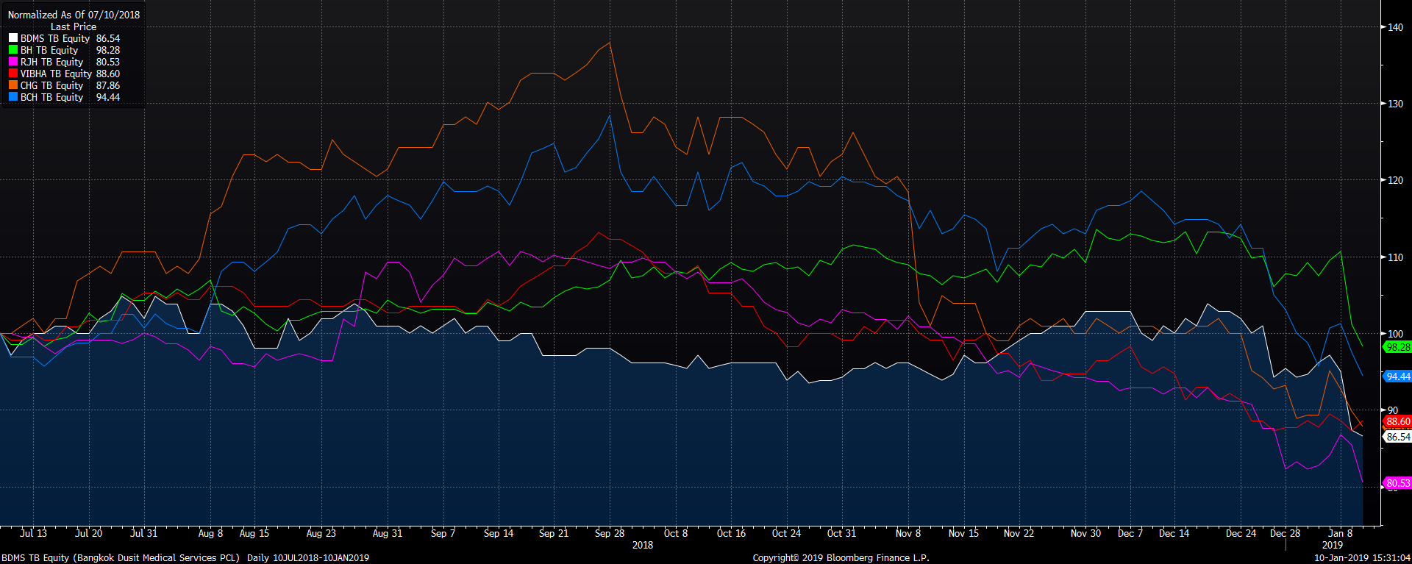This screenshot has width=1412, height=564.
Task: Click the blue 94.44 axis price tag
Action: coord(1397,376)
